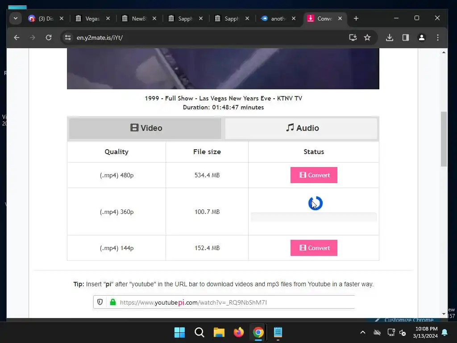Go forward to the next page
This screenshot has height=343, width=457.
coord(32,38)
